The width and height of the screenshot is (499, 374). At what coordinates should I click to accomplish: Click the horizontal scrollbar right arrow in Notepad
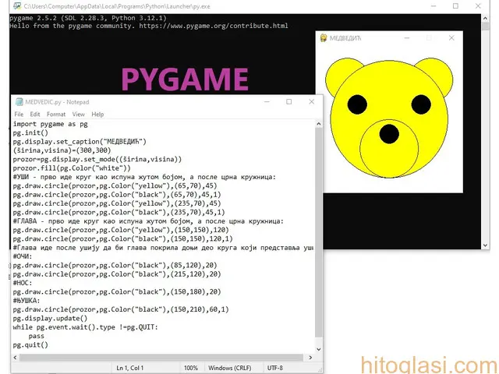pos(310,358)
